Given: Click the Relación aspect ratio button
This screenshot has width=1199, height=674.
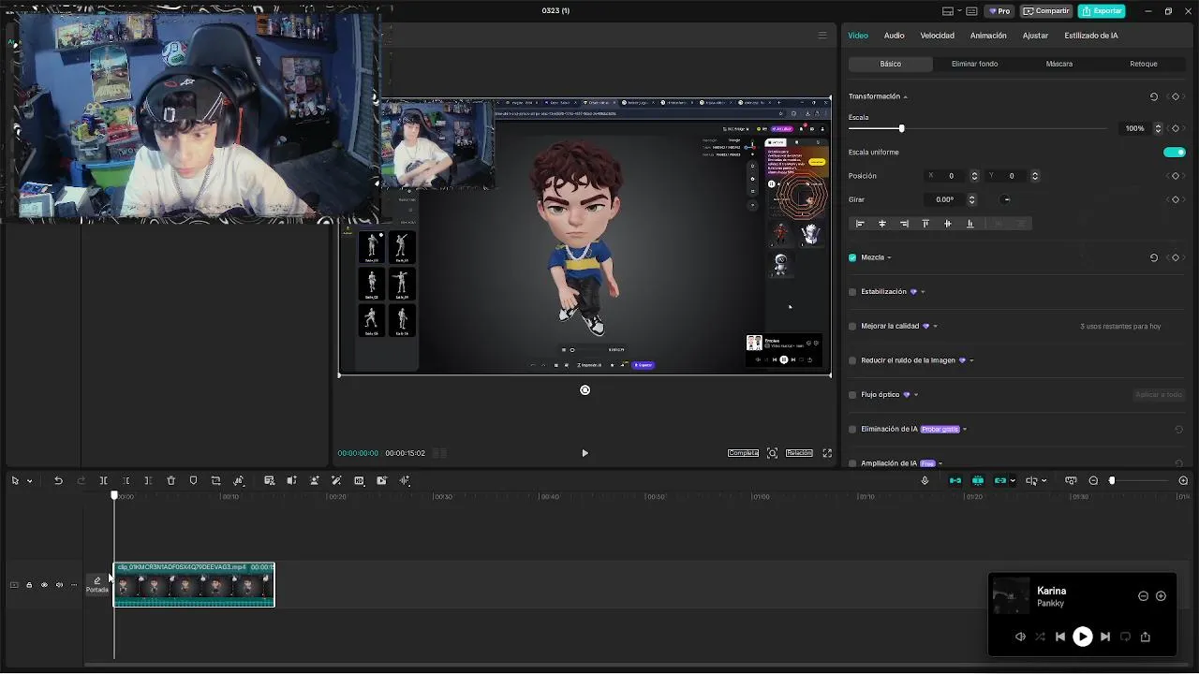Looking at the screenshot, I should point(799,453).
